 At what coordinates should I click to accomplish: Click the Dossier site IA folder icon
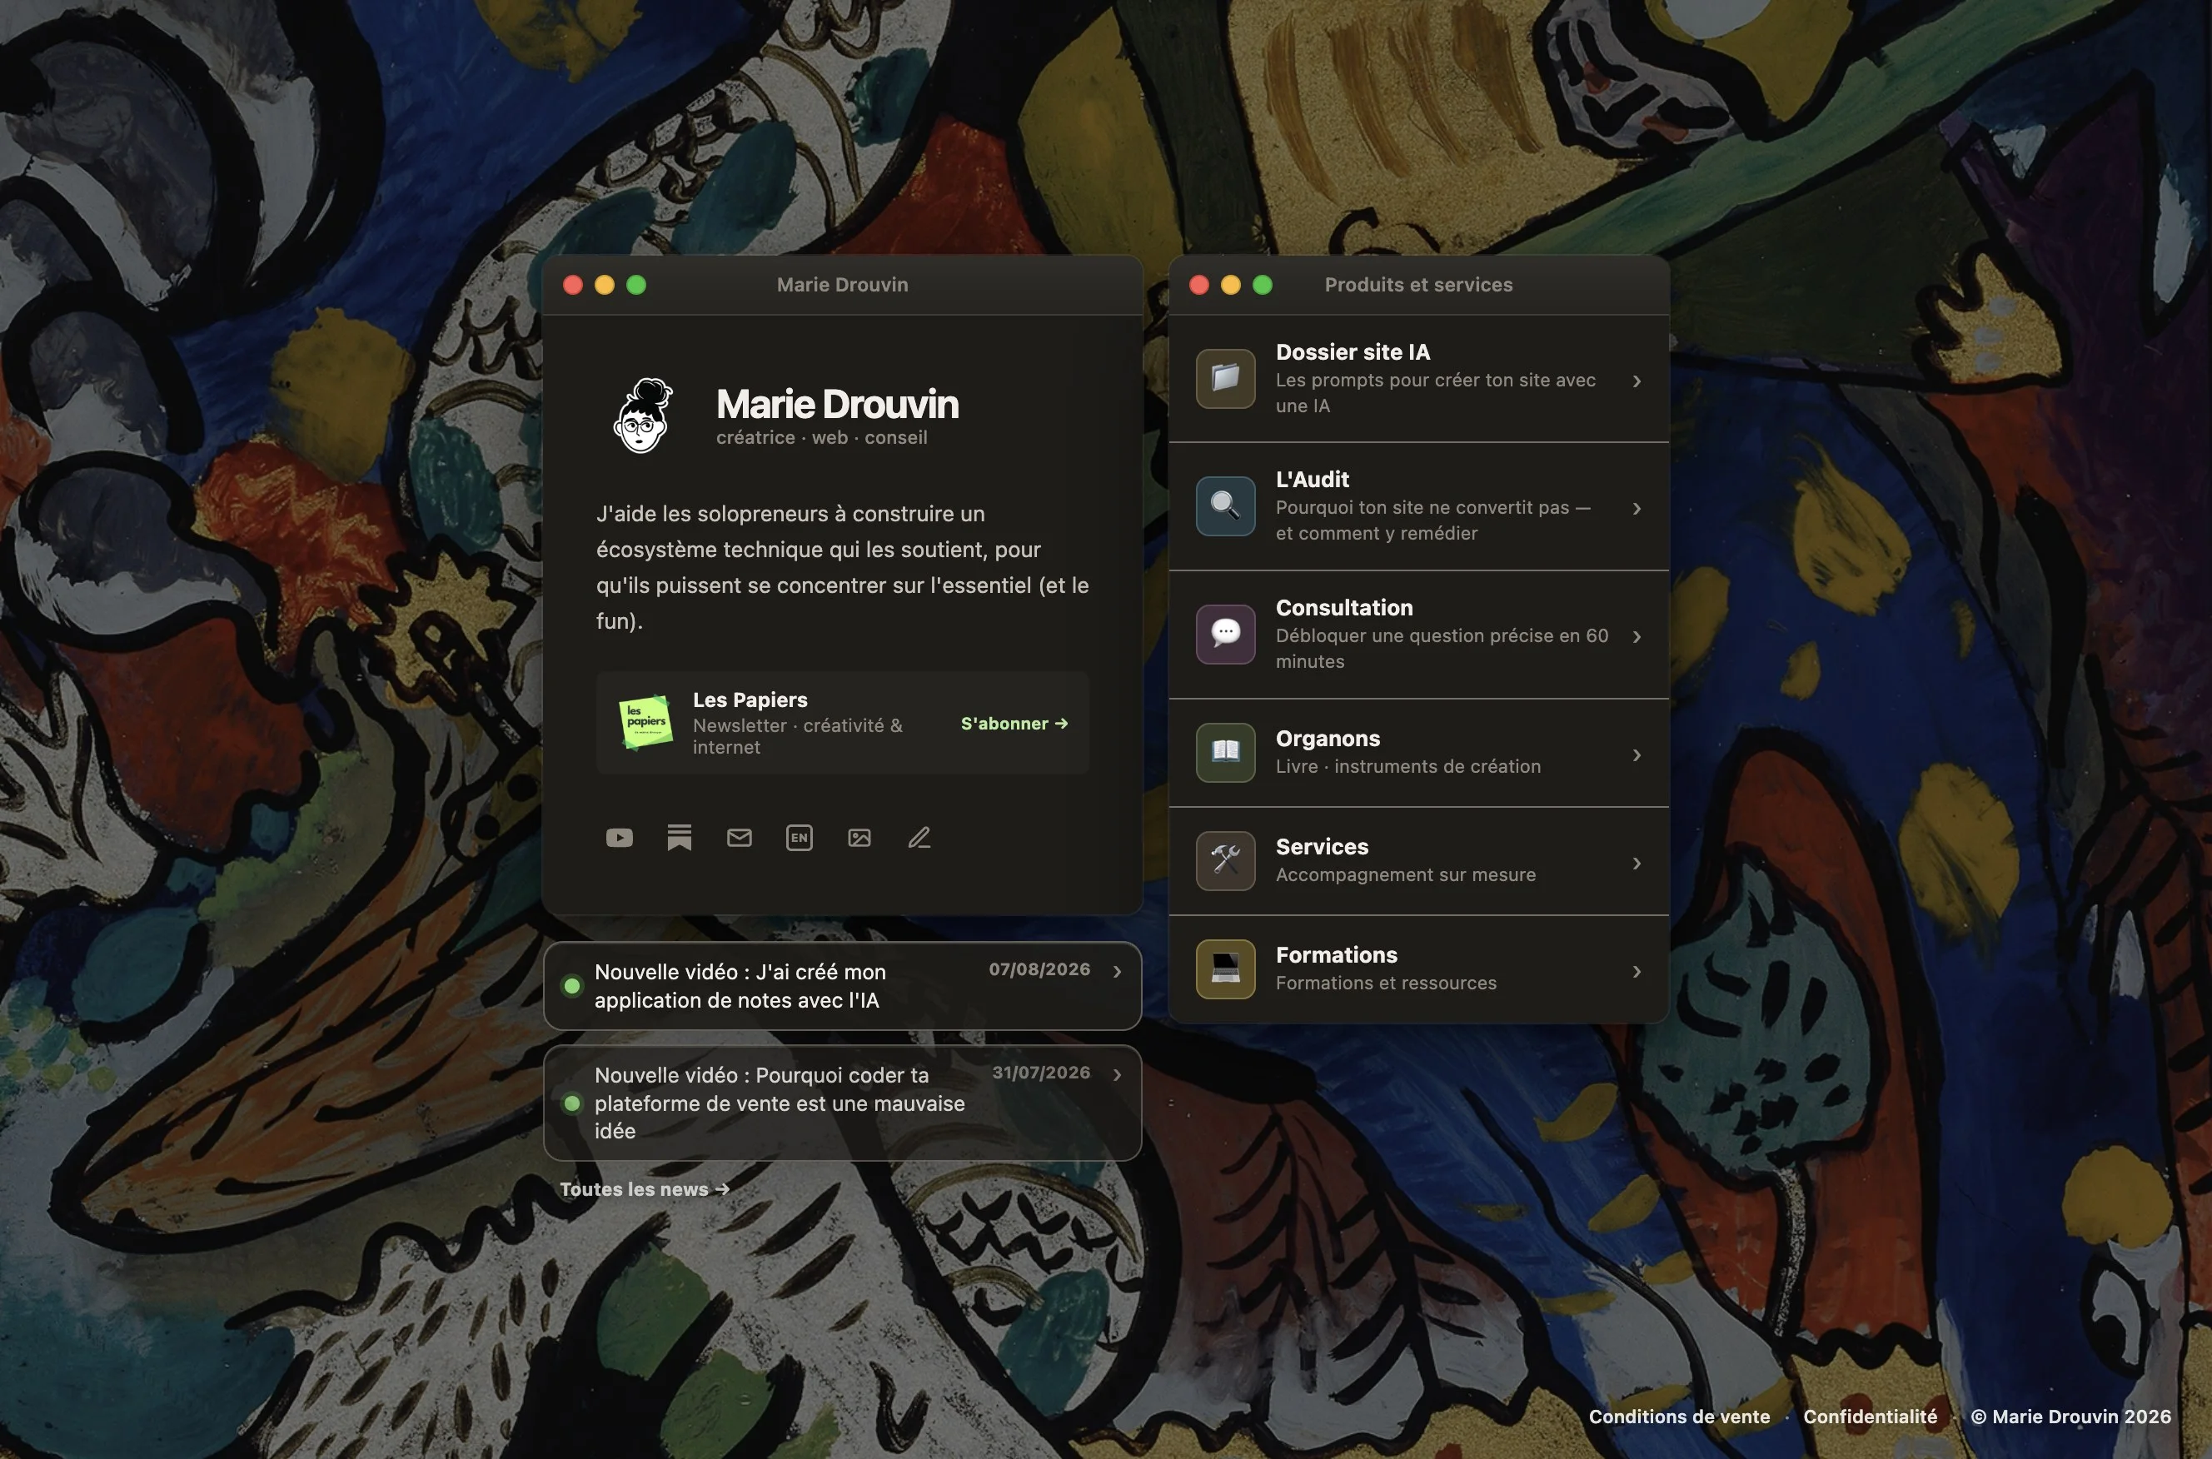click(x=1226, y=379)
